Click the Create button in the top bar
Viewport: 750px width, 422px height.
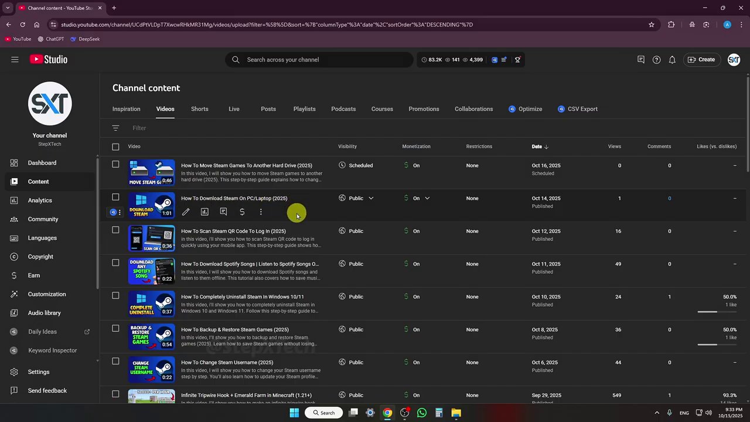[x=701, y=59]
